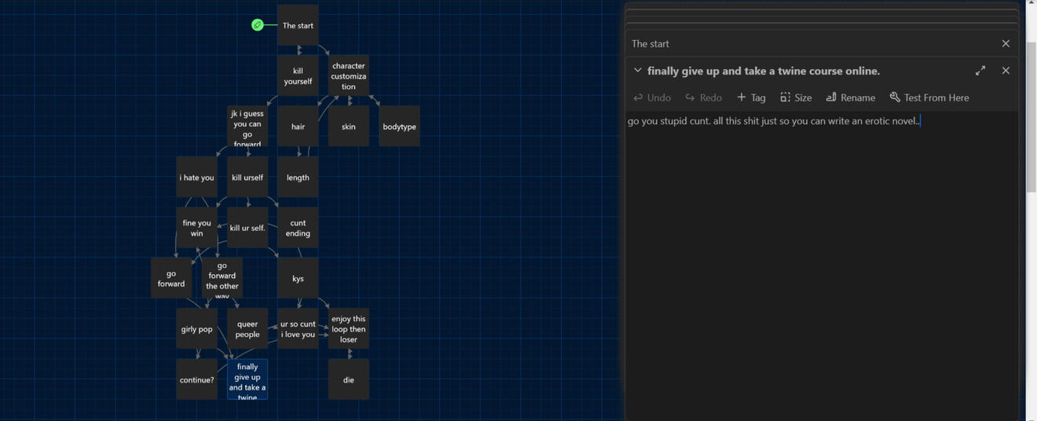
Task: Collapse the passage dialog with the chevron
Action: click(x=638, y=71)
